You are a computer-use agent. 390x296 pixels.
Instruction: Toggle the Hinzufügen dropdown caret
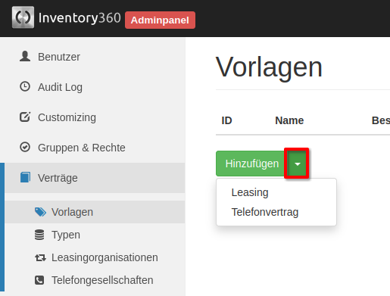pyautogui.click(x=297, y=164)
